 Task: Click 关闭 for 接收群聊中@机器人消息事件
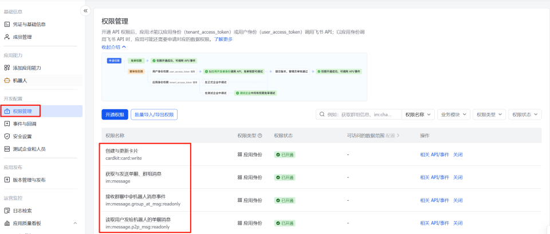coord(458,200)
